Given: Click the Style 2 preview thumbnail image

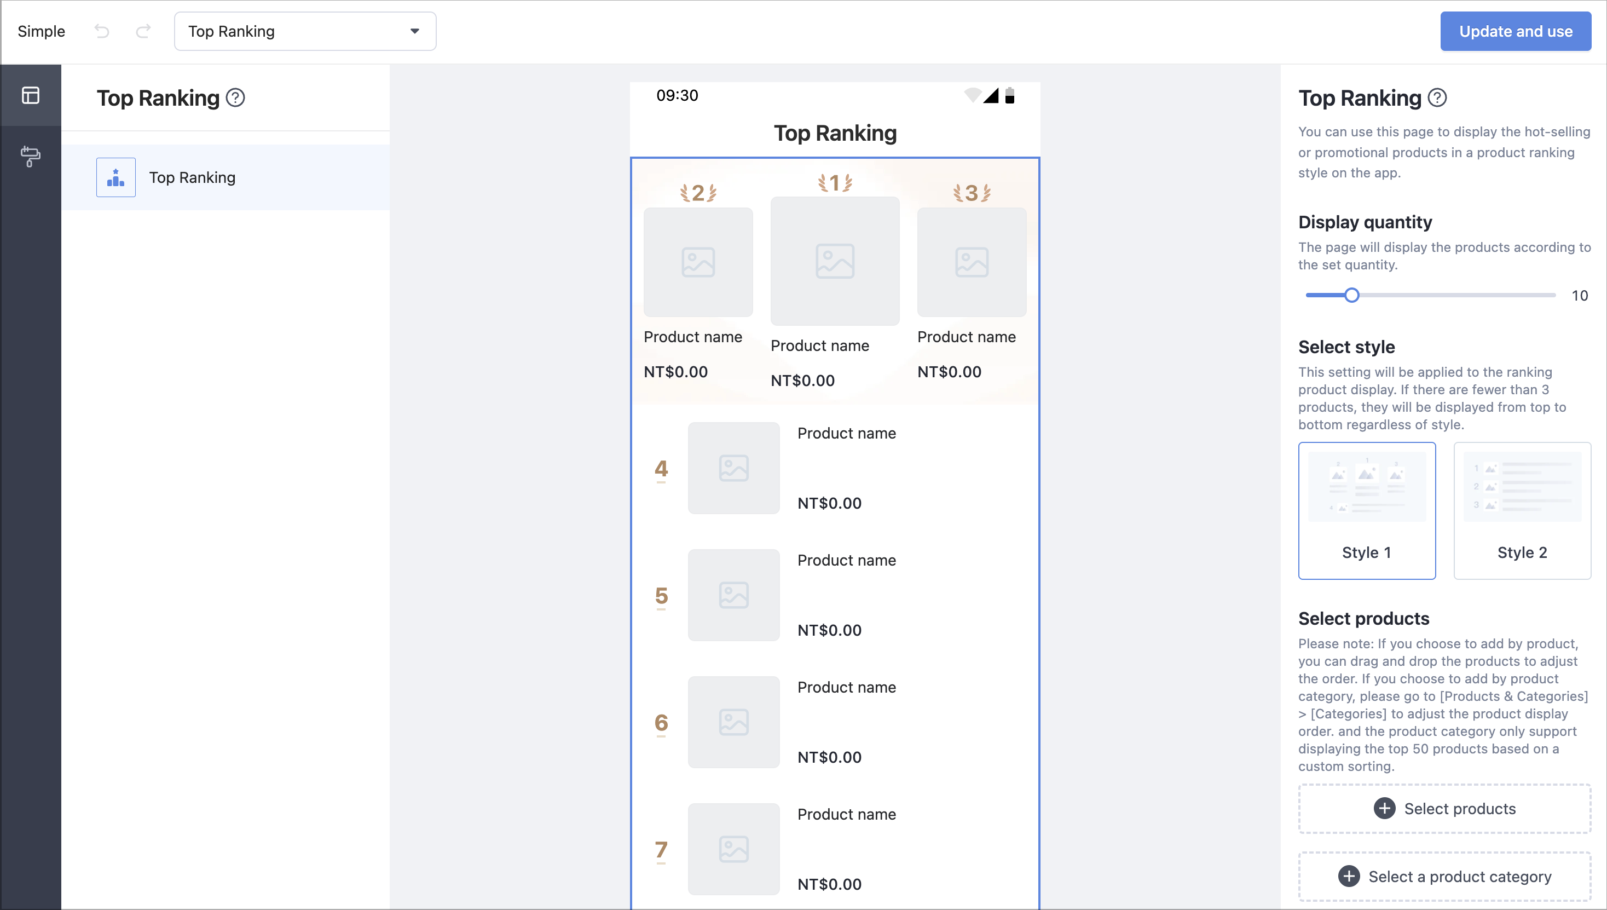Looking at the screenshot, I should 1522,486.
